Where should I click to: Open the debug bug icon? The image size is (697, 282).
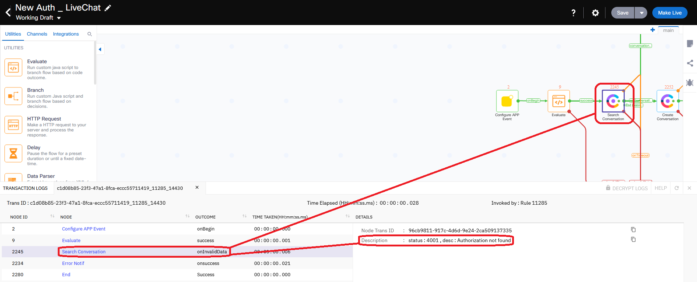(x=690, y=82)
